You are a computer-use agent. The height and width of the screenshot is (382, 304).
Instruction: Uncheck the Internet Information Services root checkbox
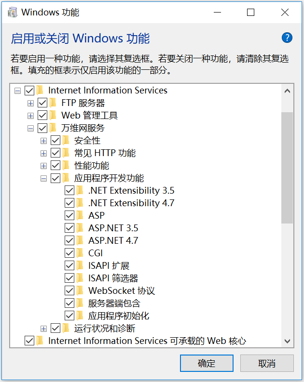pos(29,91)
